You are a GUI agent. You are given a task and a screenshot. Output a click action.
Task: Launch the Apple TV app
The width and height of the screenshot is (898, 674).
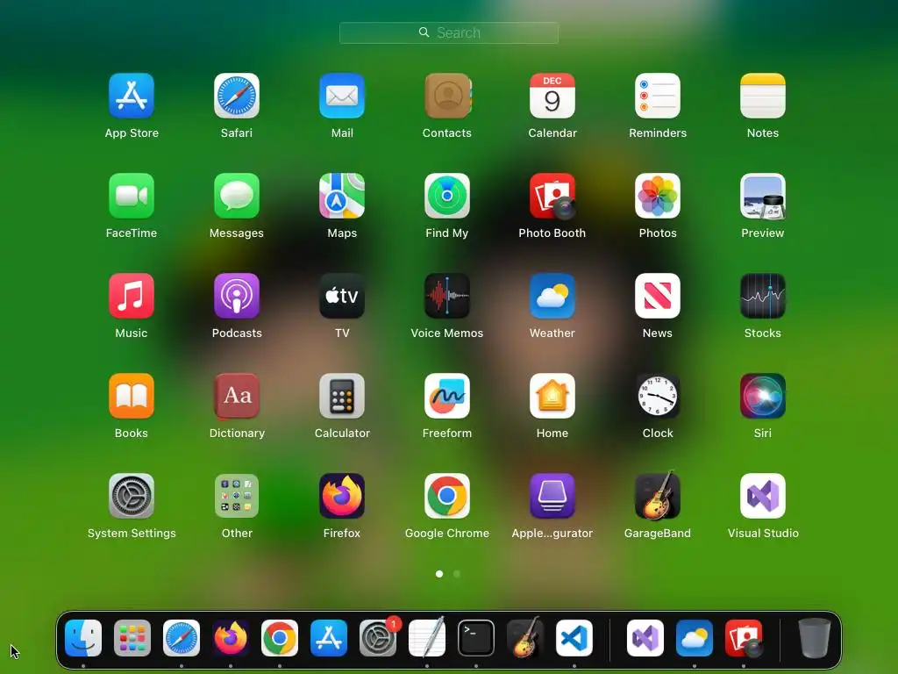(x=342, y=296)
